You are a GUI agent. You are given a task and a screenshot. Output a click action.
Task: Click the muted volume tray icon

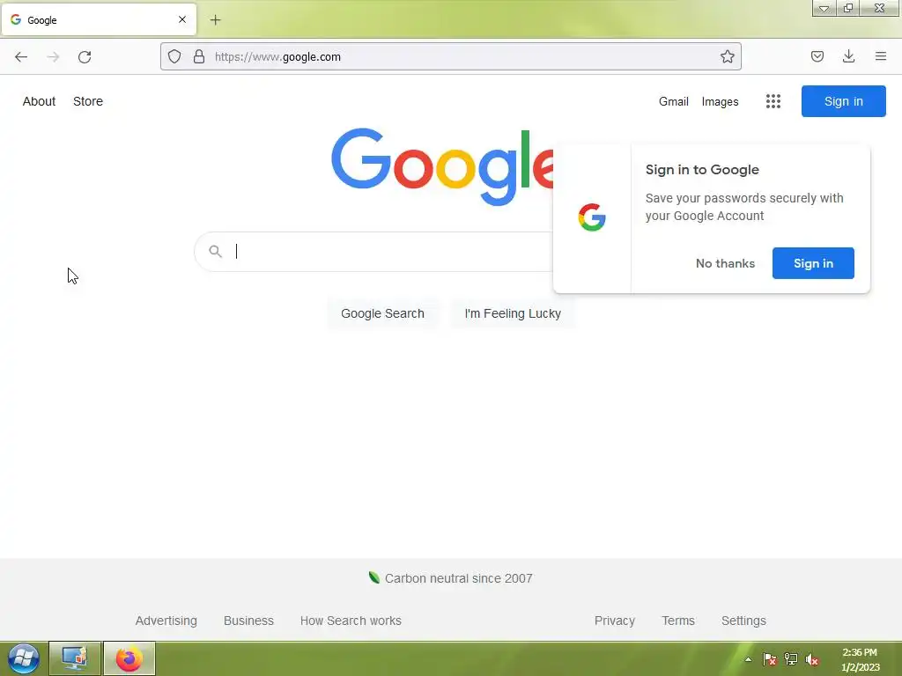(811, 659)
